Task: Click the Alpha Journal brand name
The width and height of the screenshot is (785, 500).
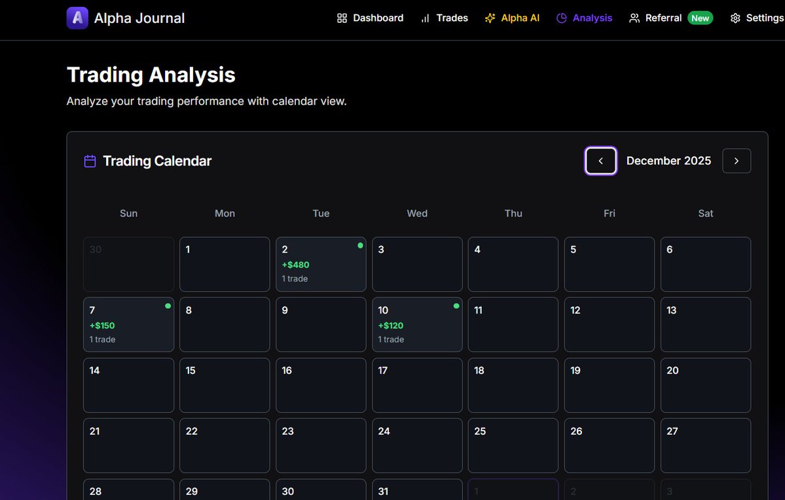Action: point(139,18)
